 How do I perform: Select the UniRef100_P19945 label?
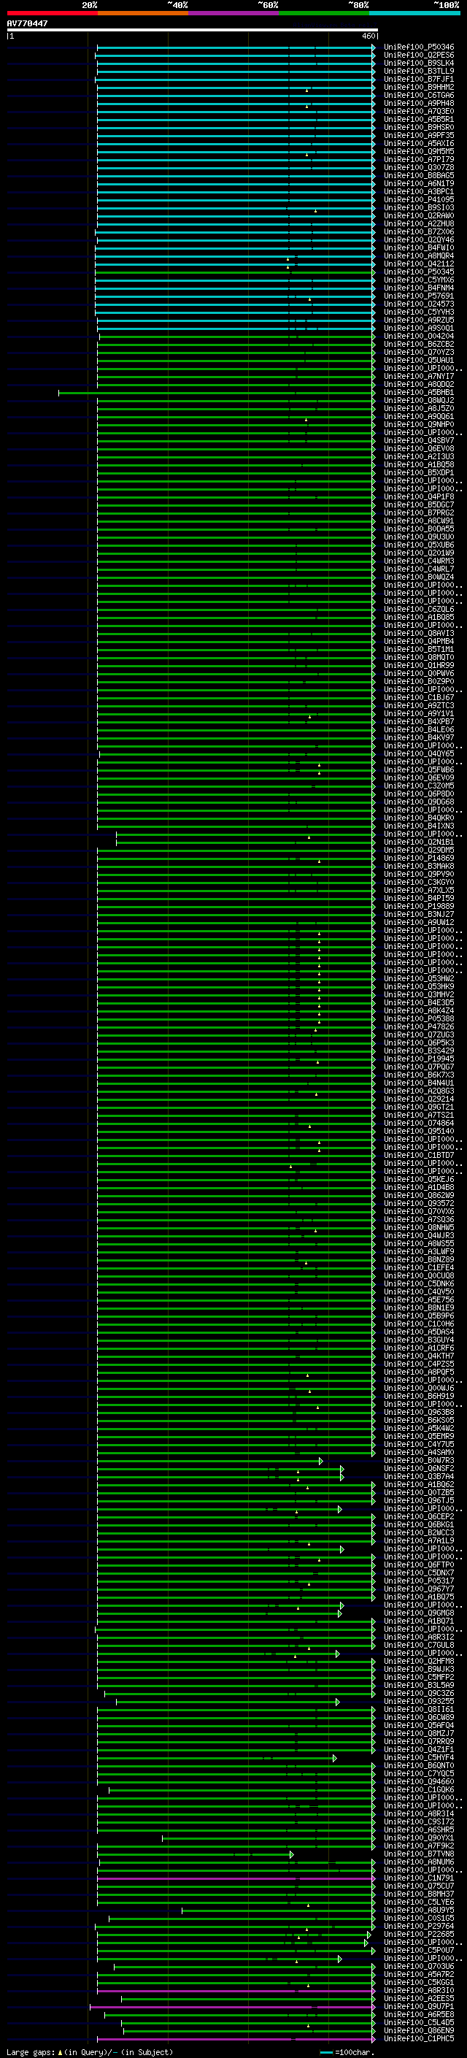[418, 1059]
